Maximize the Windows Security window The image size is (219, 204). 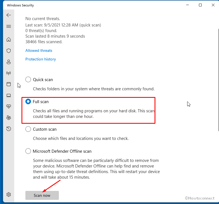point(200,5)
